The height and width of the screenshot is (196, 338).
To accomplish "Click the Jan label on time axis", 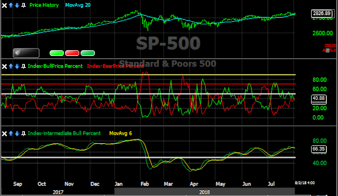I will click(x=118, y=184).
